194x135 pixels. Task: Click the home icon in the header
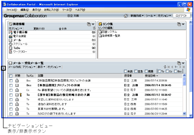126,16
